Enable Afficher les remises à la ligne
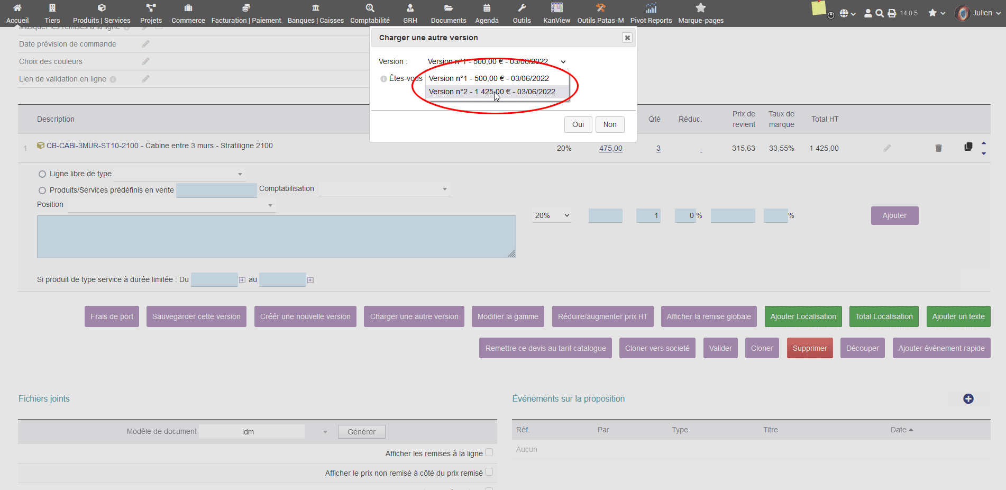Image resolution: width=1006 pixels, height=490 pixels. tap(489, 452)
